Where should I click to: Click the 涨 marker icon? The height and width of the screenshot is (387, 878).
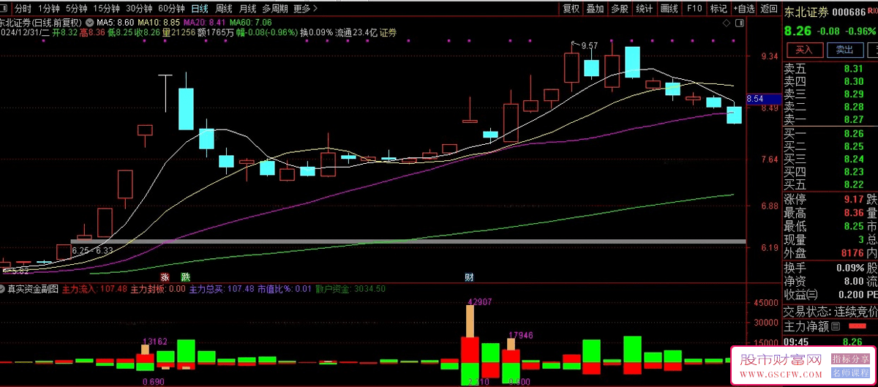[165, 277]
